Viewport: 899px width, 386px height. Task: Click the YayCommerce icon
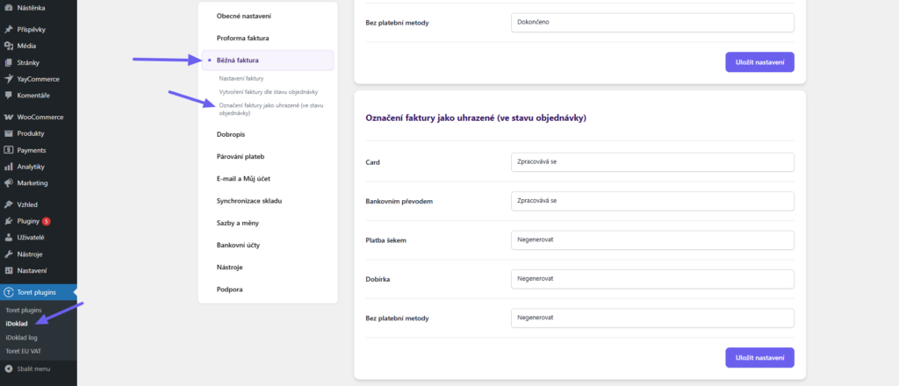point(9,79)
